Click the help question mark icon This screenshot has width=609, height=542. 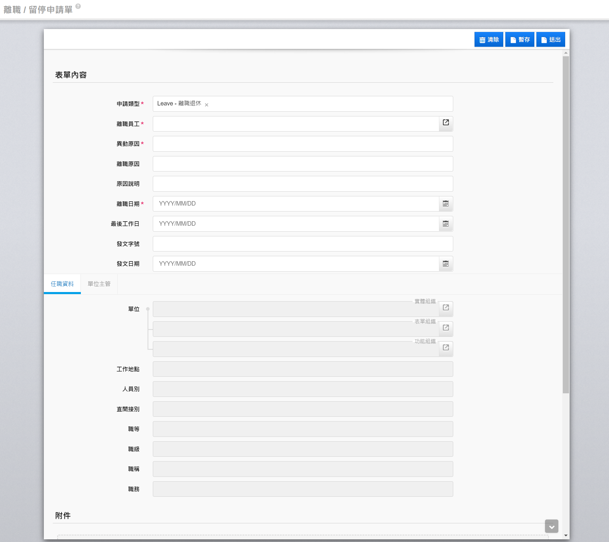click(78, 6)
